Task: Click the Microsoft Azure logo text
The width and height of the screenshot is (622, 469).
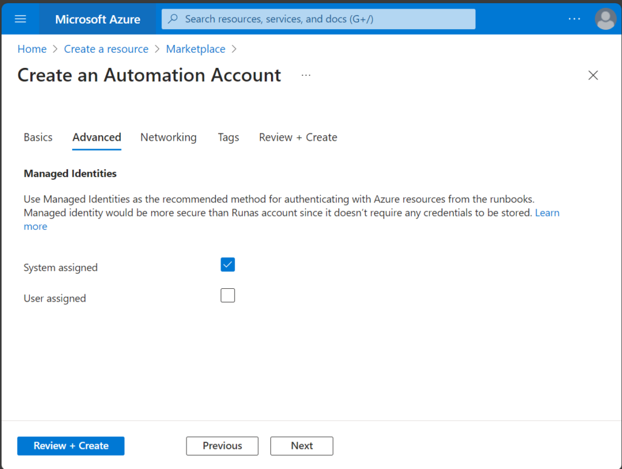Action: [98, 19]
